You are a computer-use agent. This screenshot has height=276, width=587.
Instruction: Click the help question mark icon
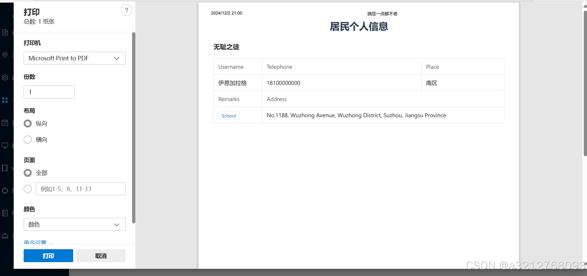pos(126,10)
